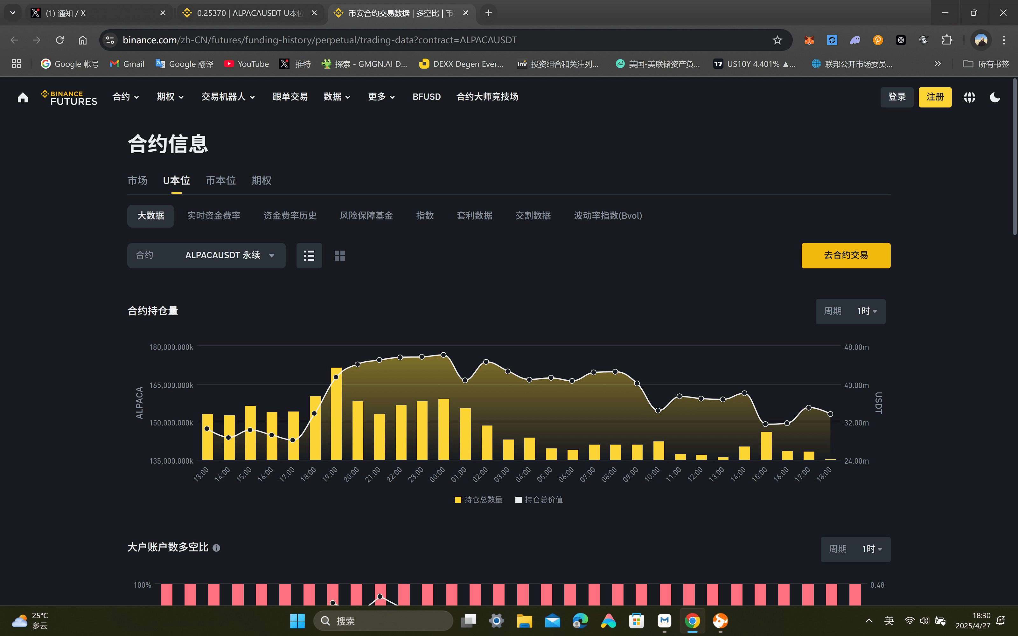
Task: Change 合约持仓量 chart period dropdown
Action: coord(850,311)
